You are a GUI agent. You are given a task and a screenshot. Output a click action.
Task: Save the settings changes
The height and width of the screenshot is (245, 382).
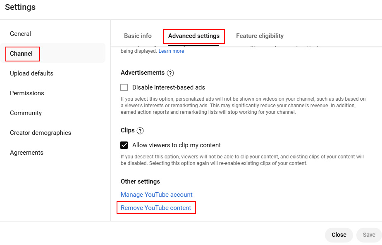[x=369, y=235]
